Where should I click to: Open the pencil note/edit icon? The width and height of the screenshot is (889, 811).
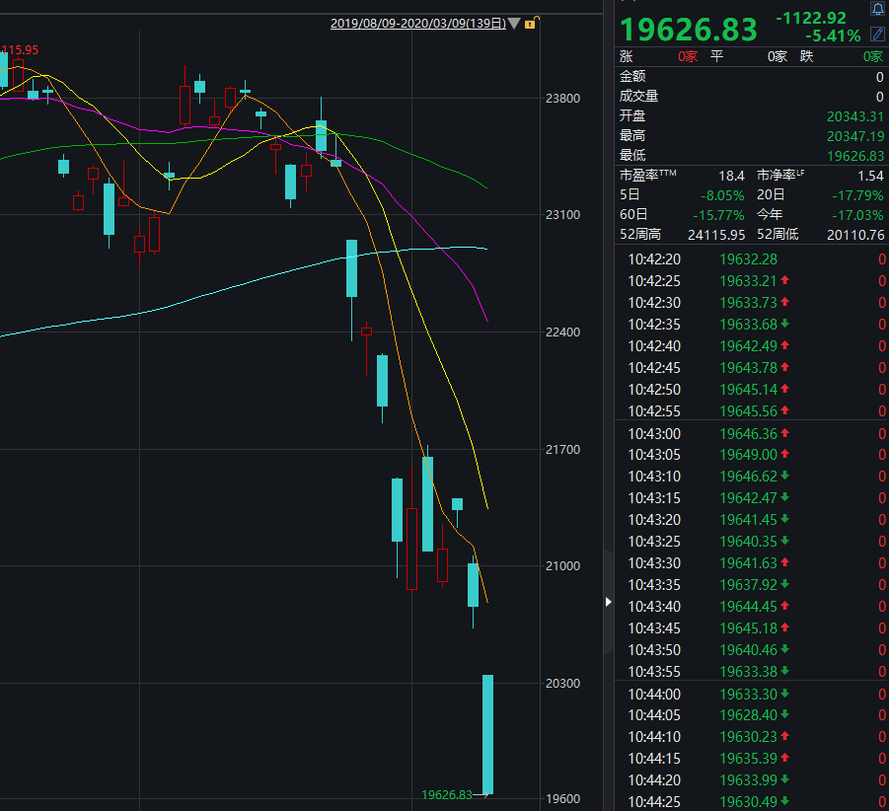877,35
